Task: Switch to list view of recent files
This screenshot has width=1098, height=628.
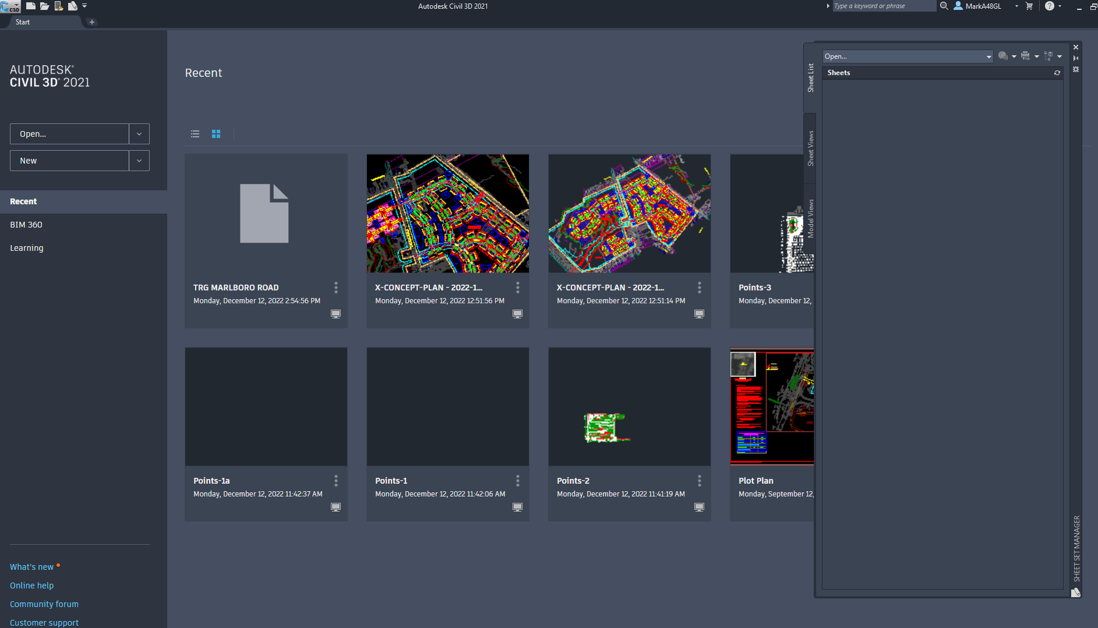Action: 195,134
